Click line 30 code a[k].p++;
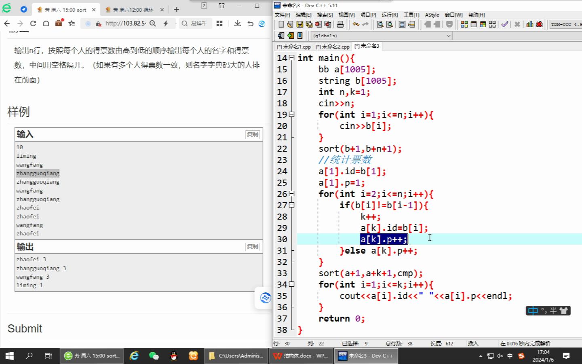582x364 pixels. (384, 239)
